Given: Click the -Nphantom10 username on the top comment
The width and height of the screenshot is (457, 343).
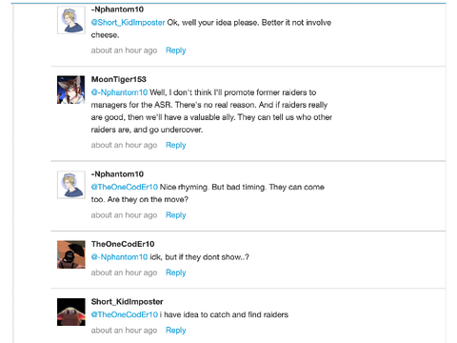Looking at the screenshot, I should point(117,10).
